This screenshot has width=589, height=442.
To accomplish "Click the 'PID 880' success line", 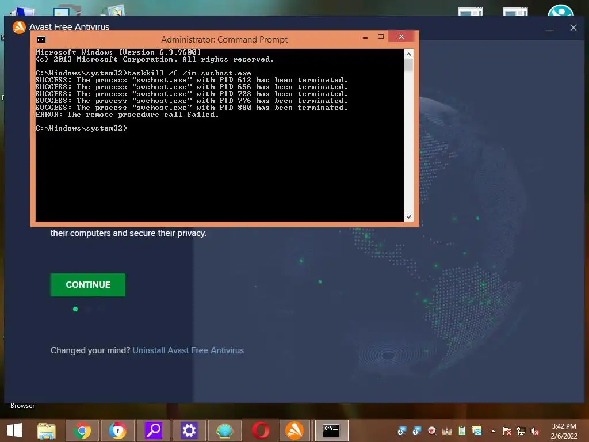I will [x=192, y=108].
